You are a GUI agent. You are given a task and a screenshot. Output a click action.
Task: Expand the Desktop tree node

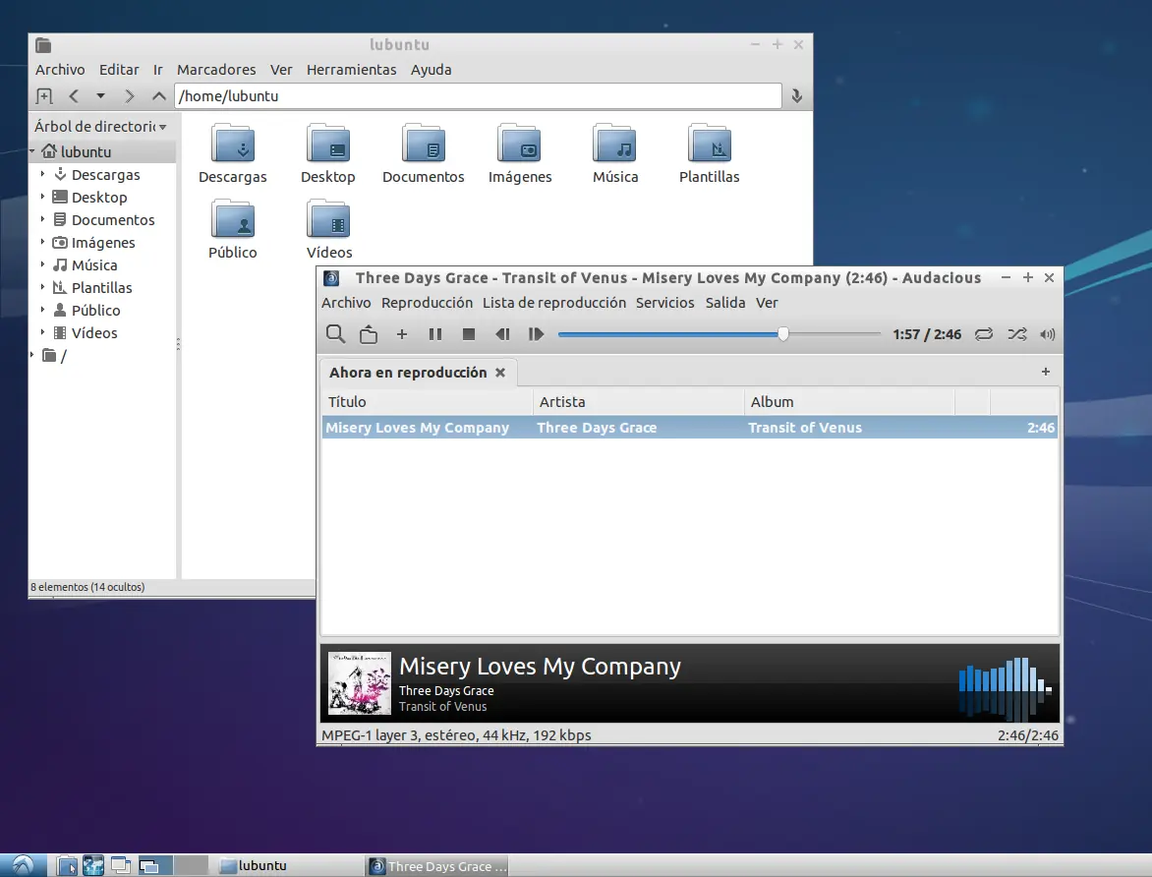click(42, 197)
